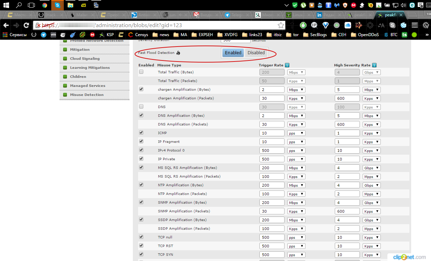431x261 pixels.
Task: Click the iCloud extension icon
Action: (348, 25)
